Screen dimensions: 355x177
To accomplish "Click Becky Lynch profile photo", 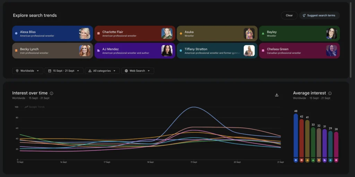I will (85, 51).
